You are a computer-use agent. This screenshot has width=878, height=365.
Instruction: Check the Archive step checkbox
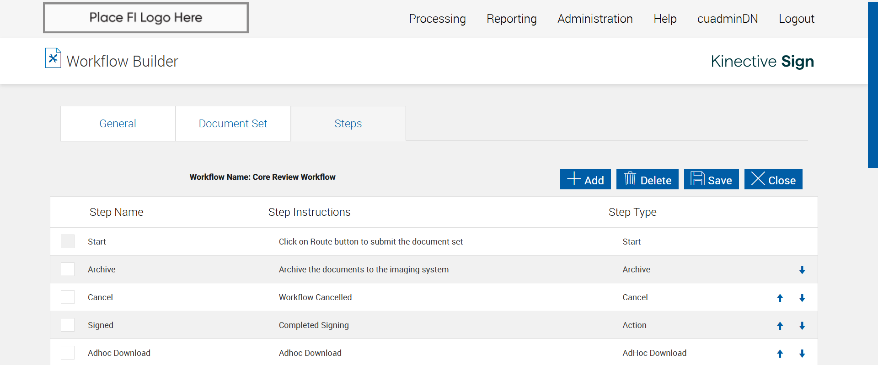pos(68,269)
